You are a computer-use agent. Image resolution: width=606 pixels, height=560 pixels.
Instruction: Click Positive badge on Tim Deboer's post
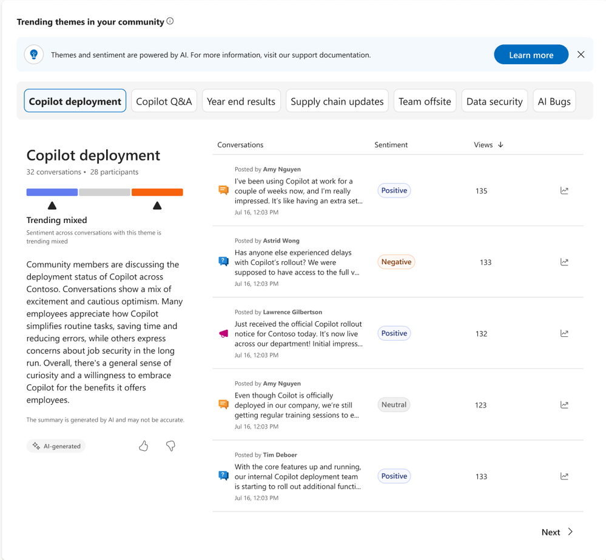(x=394, y=476)
